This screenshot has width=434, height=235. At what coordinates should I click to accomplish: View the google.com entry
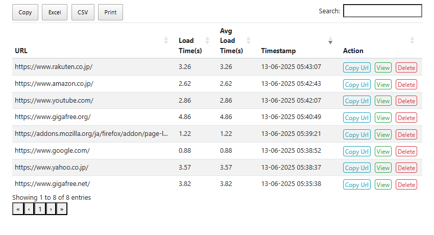383,152
